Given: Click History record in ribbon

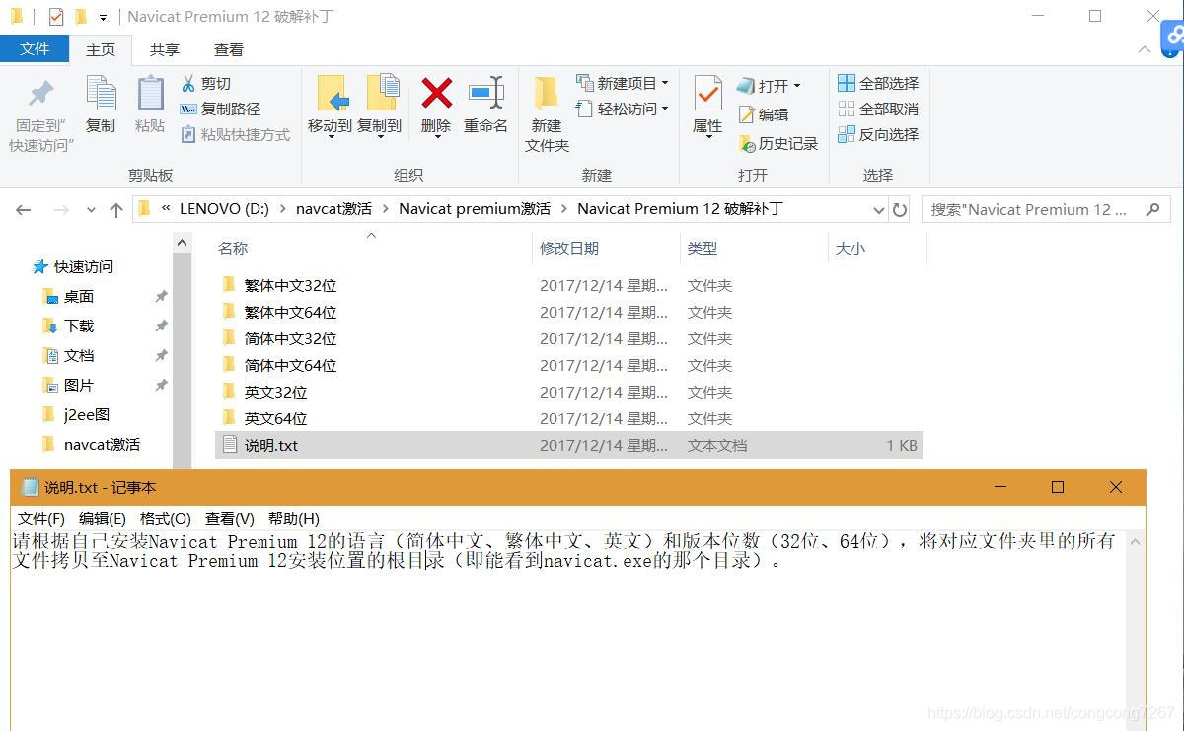Looking at the screenshot, I should pos(778,143).
